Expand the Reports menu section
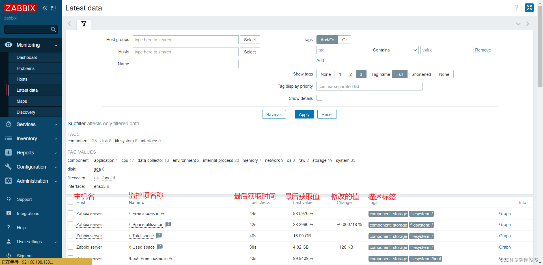This screenshot has height=265, width=543. (x=56, y=153)
